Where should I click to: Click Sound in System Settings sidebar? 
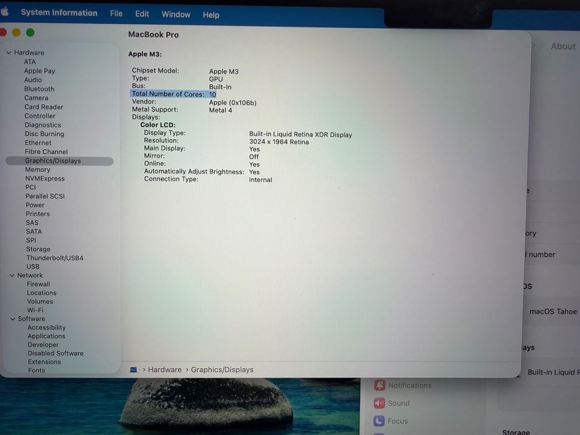[x=398, y=403]
